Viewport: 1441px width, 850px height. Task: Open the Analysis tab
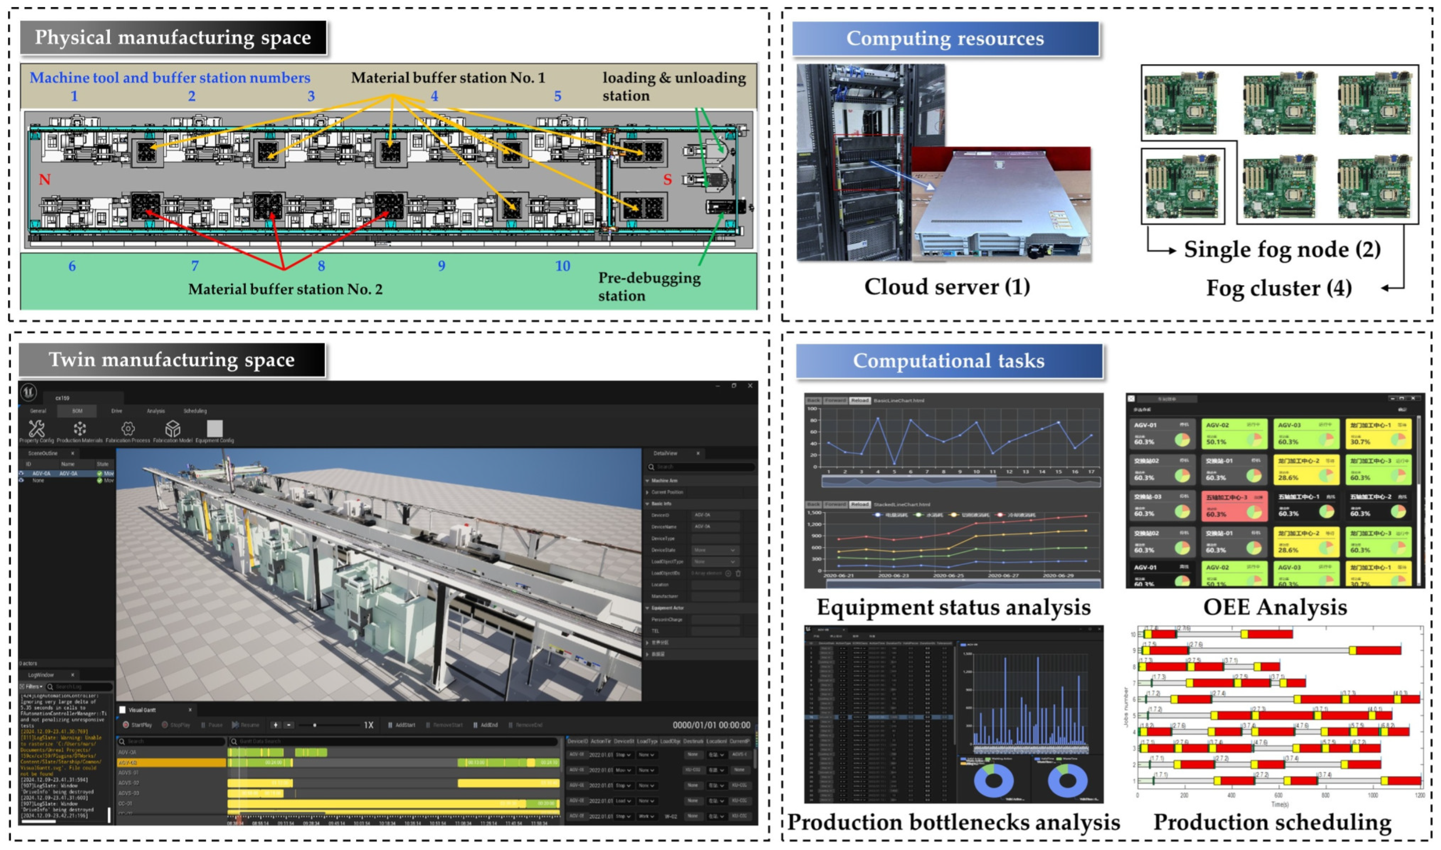tap(156, 411)
